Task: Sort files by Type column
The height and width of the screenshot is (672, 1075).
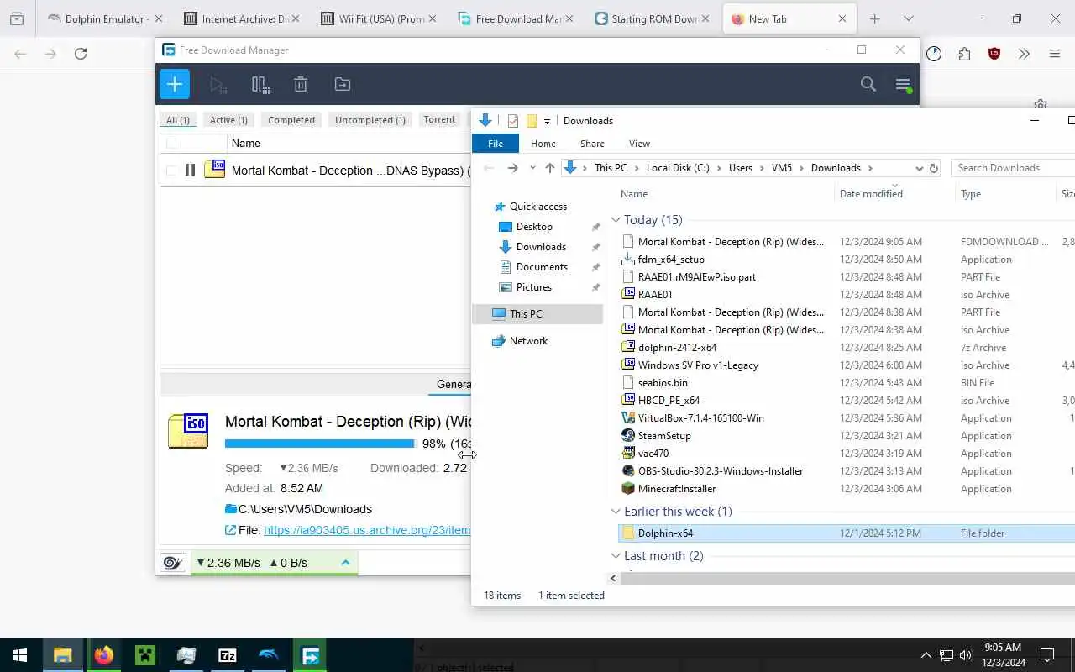Action: pyautogui.click(x=971, y=194)
